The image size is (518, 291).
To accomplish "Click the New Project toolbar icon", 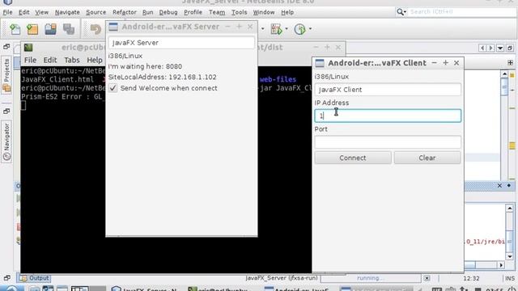I will point(32,29).
